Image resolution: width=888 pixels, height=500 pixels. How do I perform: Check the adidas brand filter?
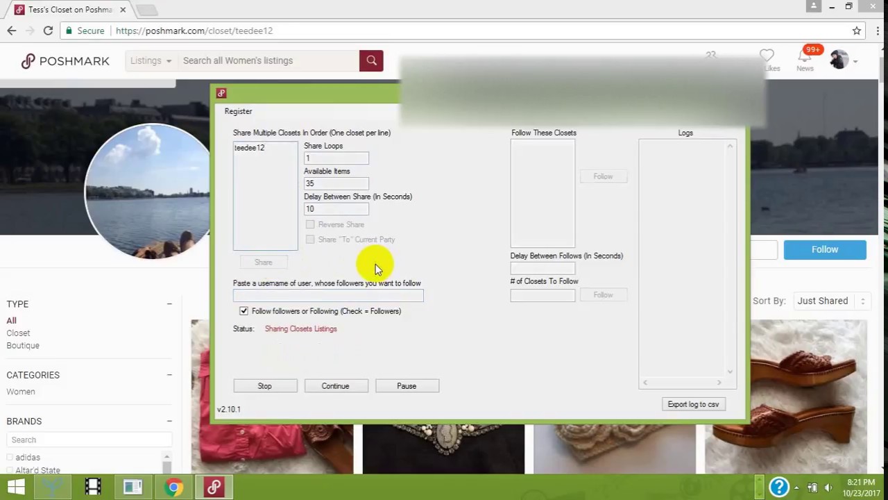point(10,457)
